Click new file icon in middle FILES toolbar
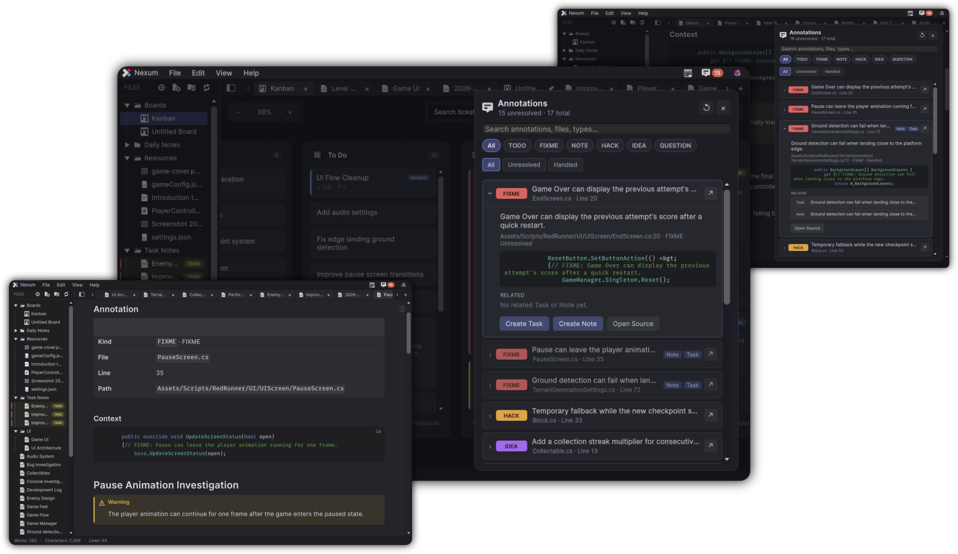 pyautogui.click(x=177, y=88)
